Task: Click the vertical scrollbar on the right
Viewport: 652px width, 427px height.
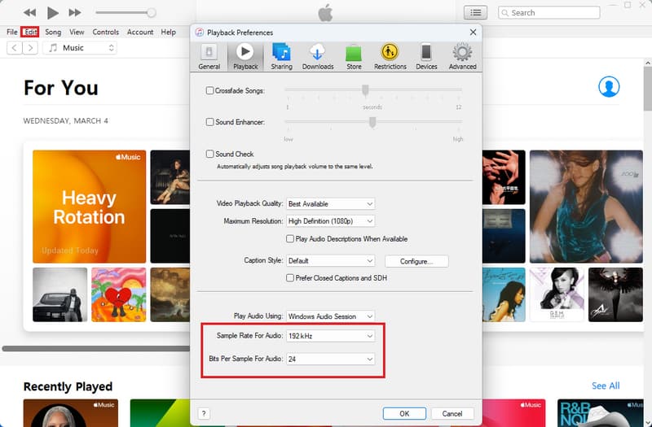Action: click(x=647, y=89)
